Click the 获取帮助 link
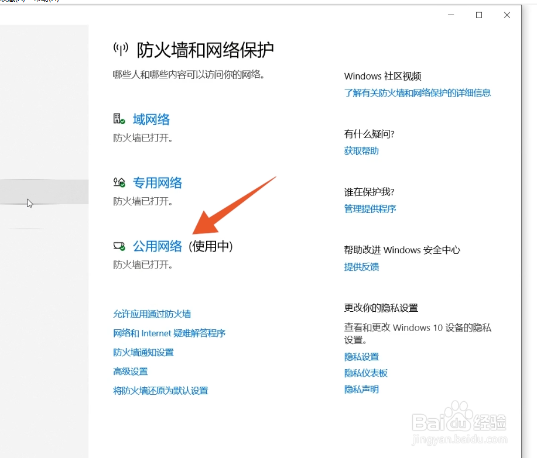537x458 pixels. click(x=361, y=151)
